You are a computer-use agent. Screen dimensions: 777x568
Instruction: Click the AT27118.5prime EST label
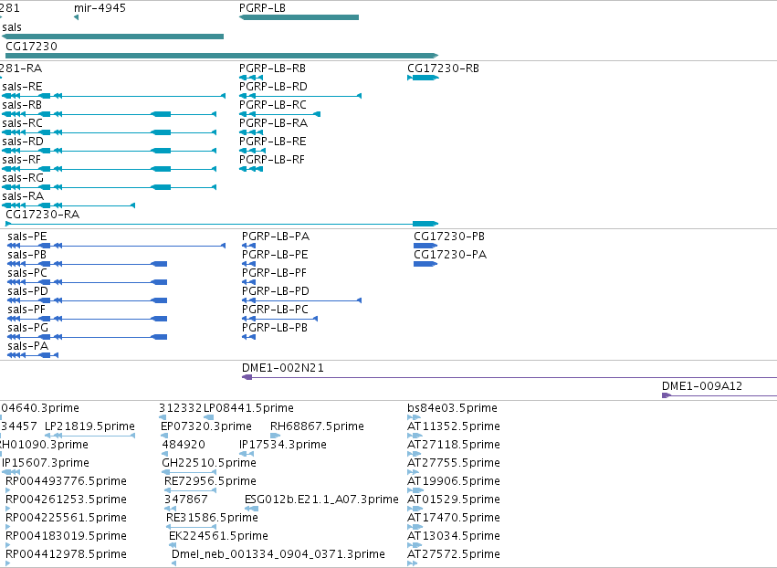click(454, 445)
